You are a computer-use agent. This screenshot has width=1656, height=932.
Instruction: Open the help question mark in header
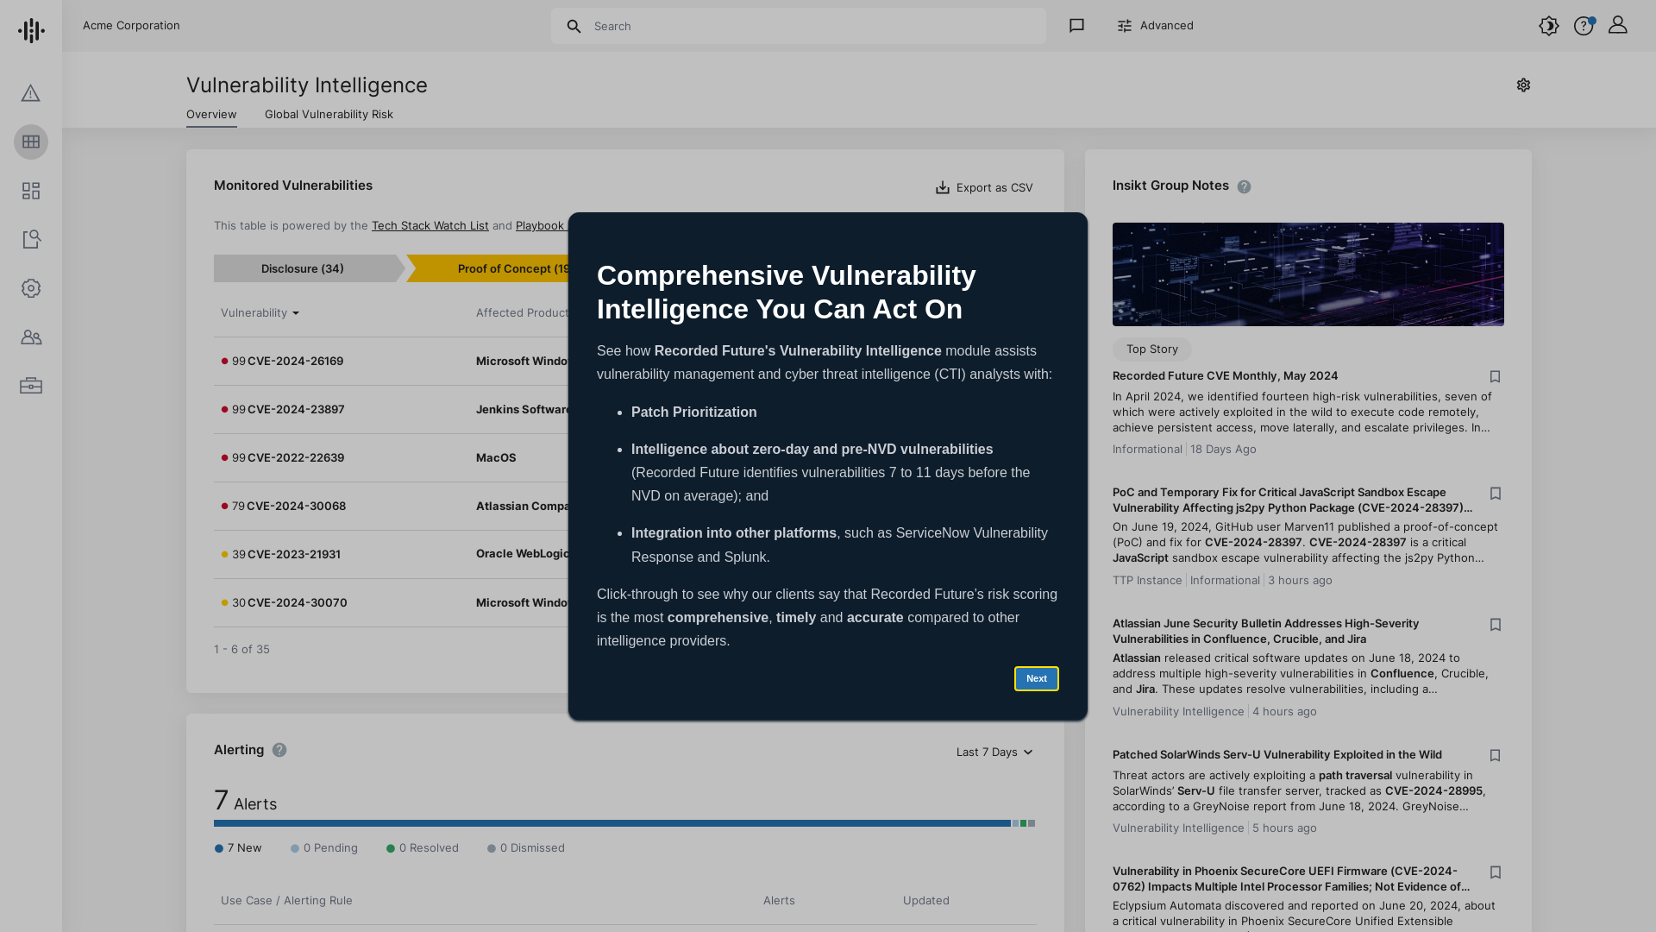tap(1584, 26)
